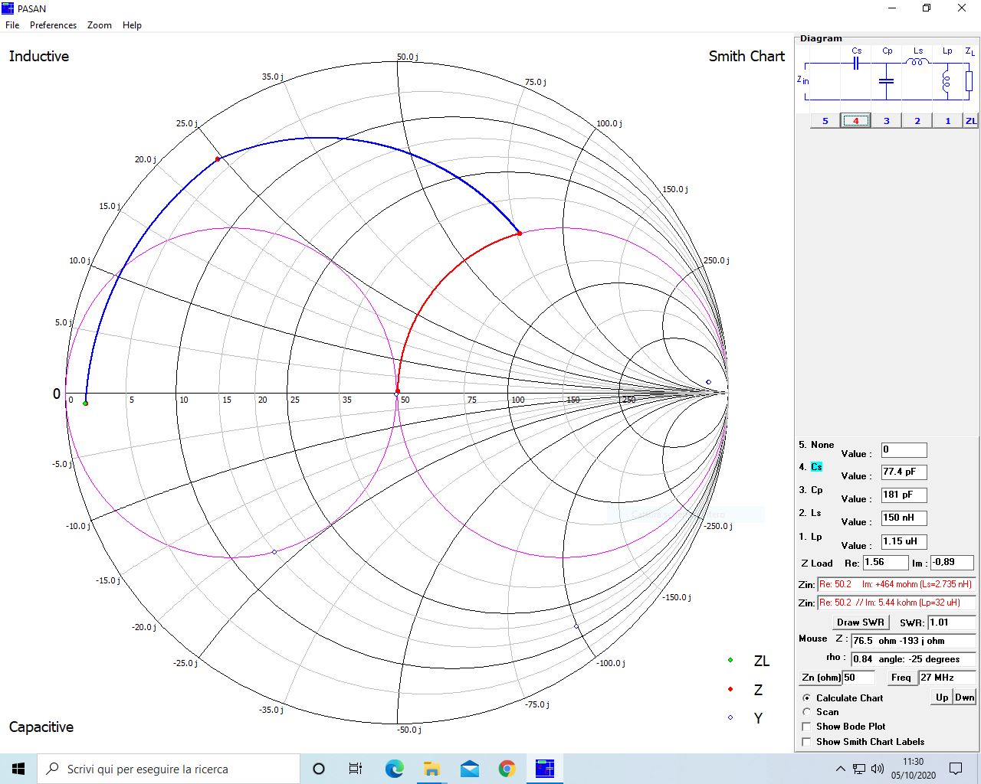
Task: Click the taskbar search box
Action: [x=169, y=769]
